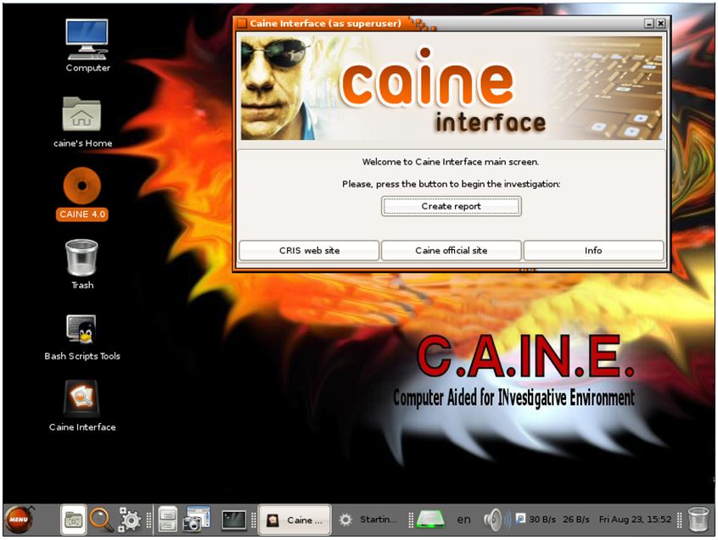Screen dimensions: 718x540
Task: Open the Info dialog of Caine Interface
Action: coord(592,250)
